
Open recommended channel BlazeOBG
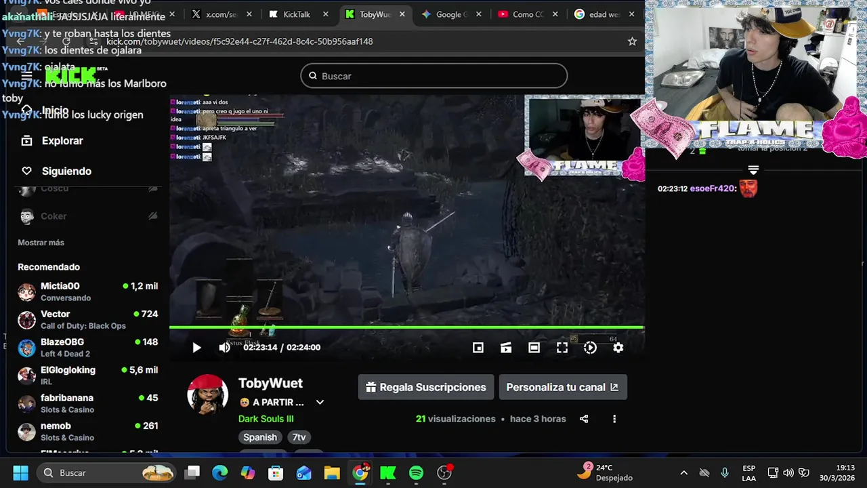(x=87, y=348)
